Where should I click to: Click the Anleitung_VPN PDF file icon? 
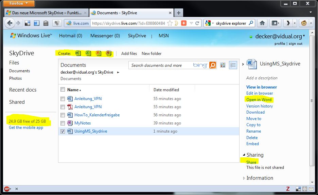tap(70, 107)
